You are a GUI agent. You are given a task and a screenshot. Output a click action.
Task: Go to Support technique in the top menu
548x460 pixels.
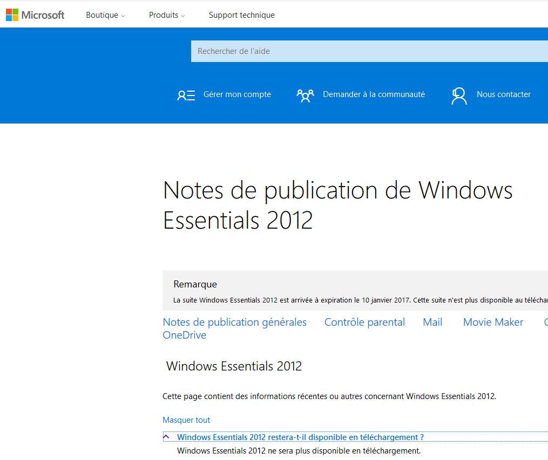[241, 15]
